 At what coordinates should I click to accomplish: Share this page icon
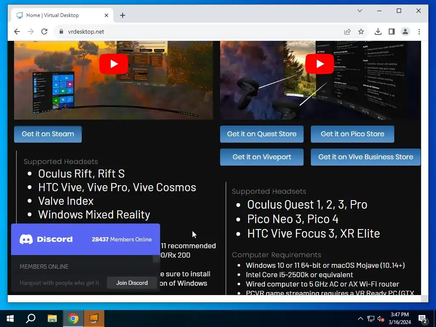pos(347,32)
